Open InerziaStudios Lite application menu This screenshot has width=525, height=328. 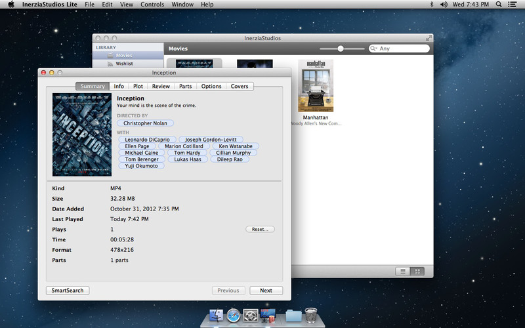tap(50, 5)
